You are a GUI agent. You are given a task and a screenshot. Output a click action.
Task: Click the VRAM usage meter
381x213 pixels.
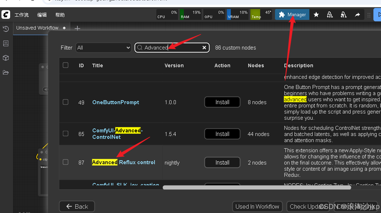[x=237, y=14]
